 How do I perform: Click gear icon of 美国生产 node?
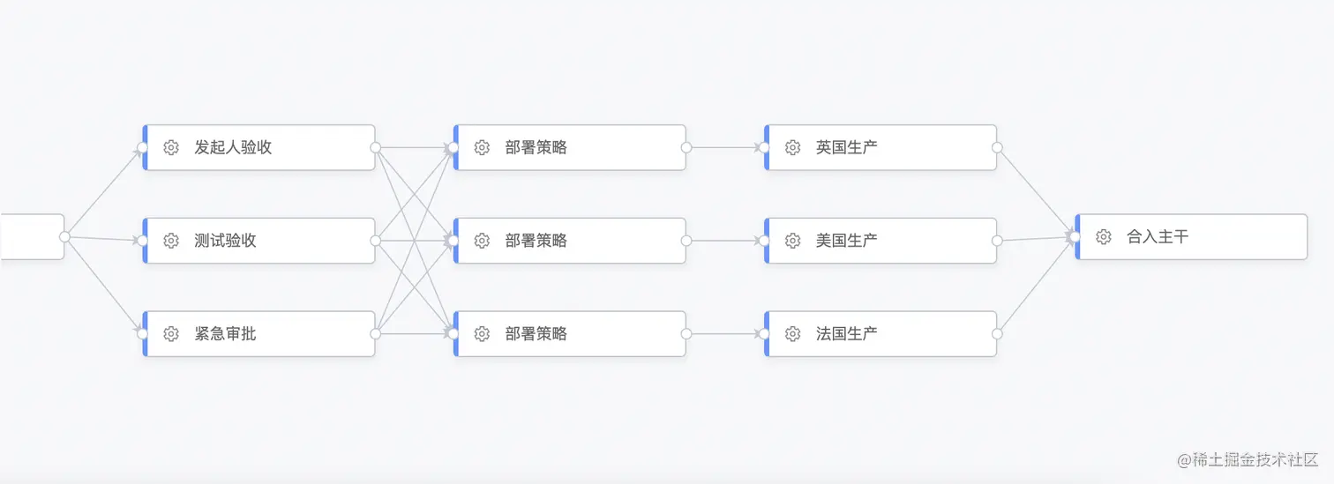click(x=792, y=241)
